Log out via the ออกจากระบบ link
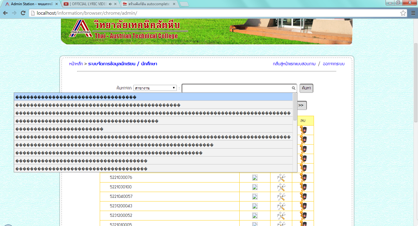Screen dimensions: 418x226 click(x=334, y=64)
